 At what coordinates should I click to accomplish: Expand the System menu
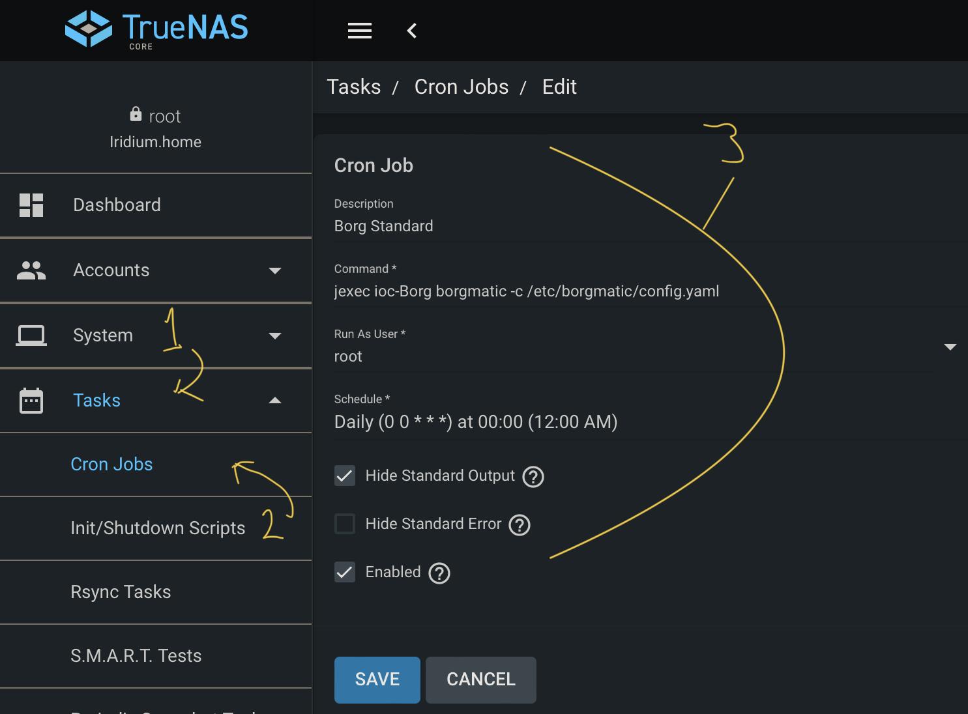click(274, 336)
